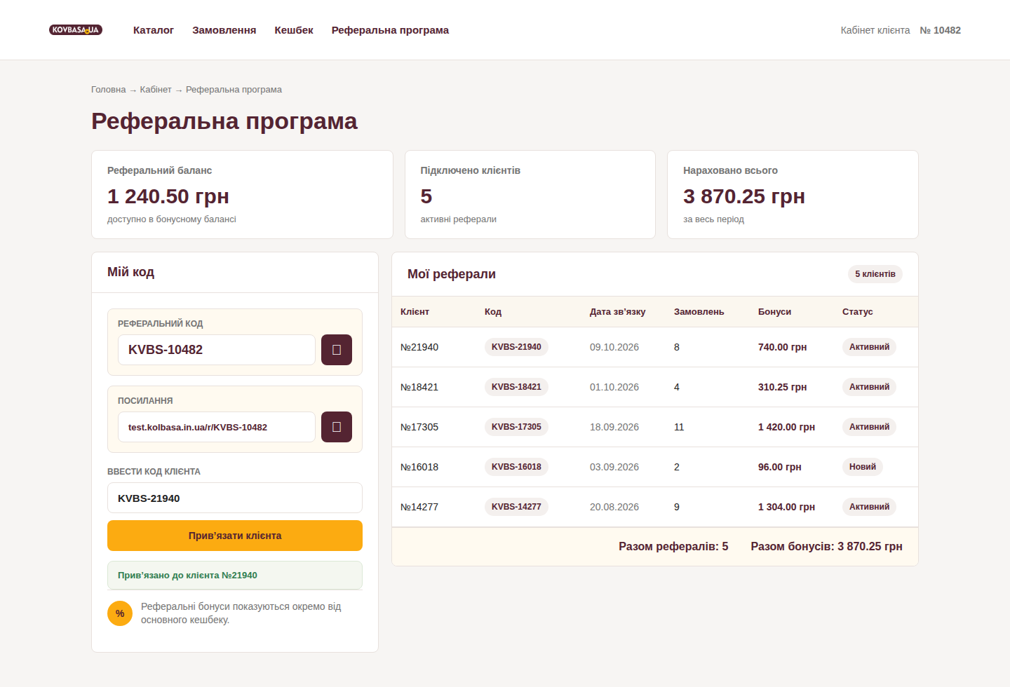Click the Замовлень column header

point(699,312)
